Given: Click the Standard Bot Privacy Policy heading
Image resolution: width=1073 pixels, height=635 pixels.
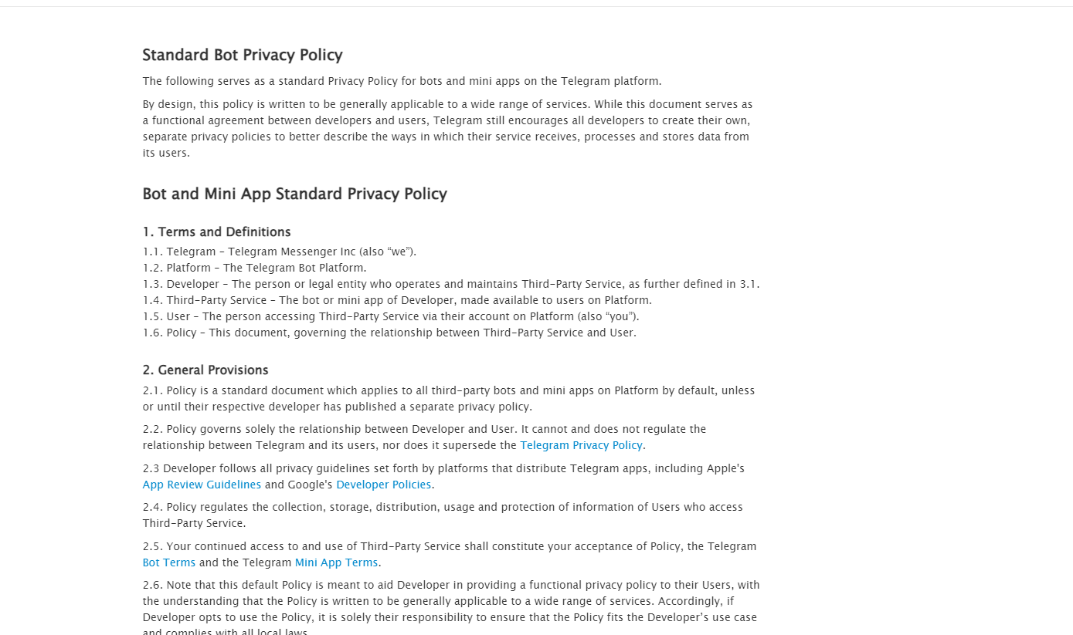Looking at the screenshot, I should [242, 55].
